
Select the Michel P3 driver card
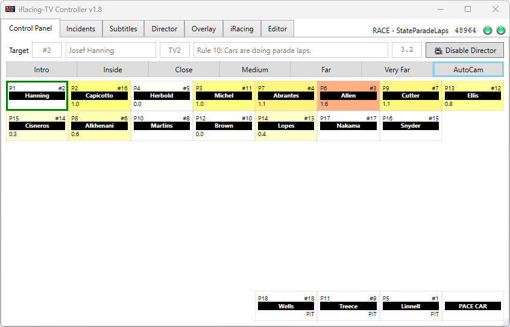224,96
